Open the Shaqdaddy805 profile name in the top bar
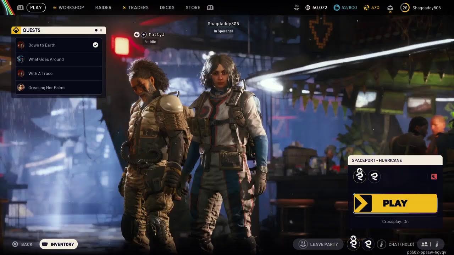 coord(427,7)
